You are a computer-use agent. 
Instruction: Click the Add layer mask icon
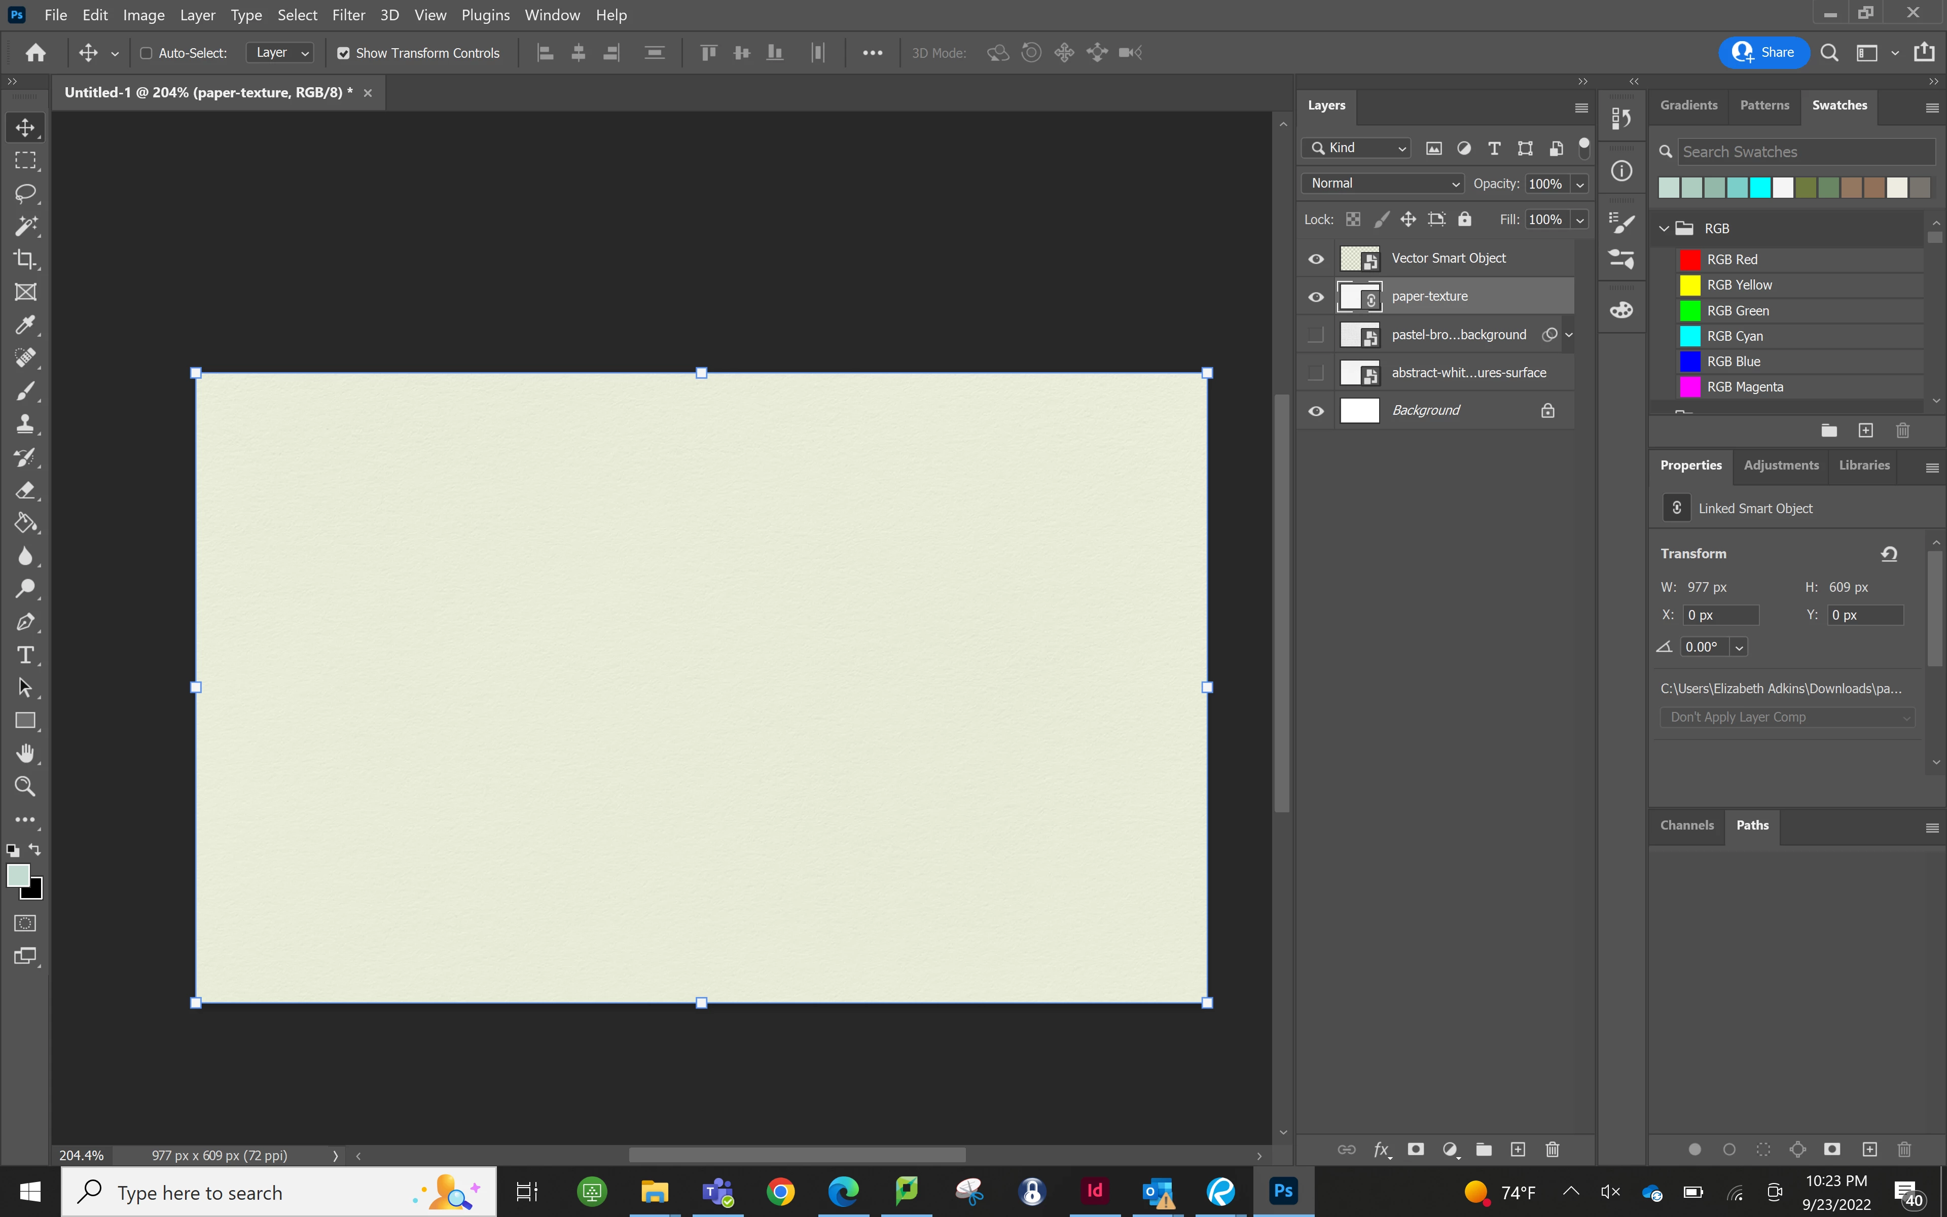pos(1415,1150)
